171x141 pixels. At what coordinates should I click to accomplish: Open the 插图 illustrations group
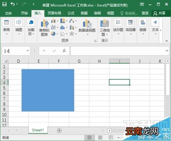(19, 27)
